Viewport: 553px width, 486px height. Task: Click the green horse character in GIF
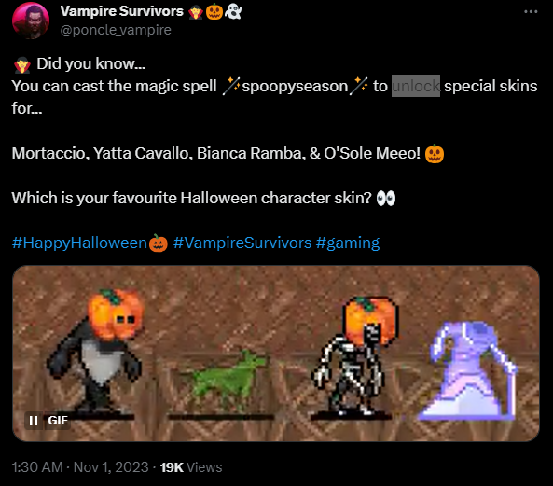pos(226,381)
